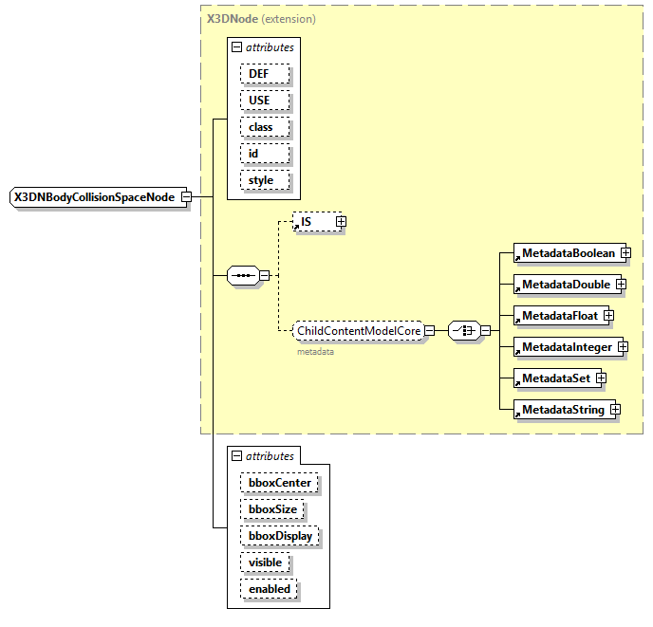The width and height of the screenshot is (653, 627).
Task: Collapse the upper attributes box
Action: pos(237,46)
